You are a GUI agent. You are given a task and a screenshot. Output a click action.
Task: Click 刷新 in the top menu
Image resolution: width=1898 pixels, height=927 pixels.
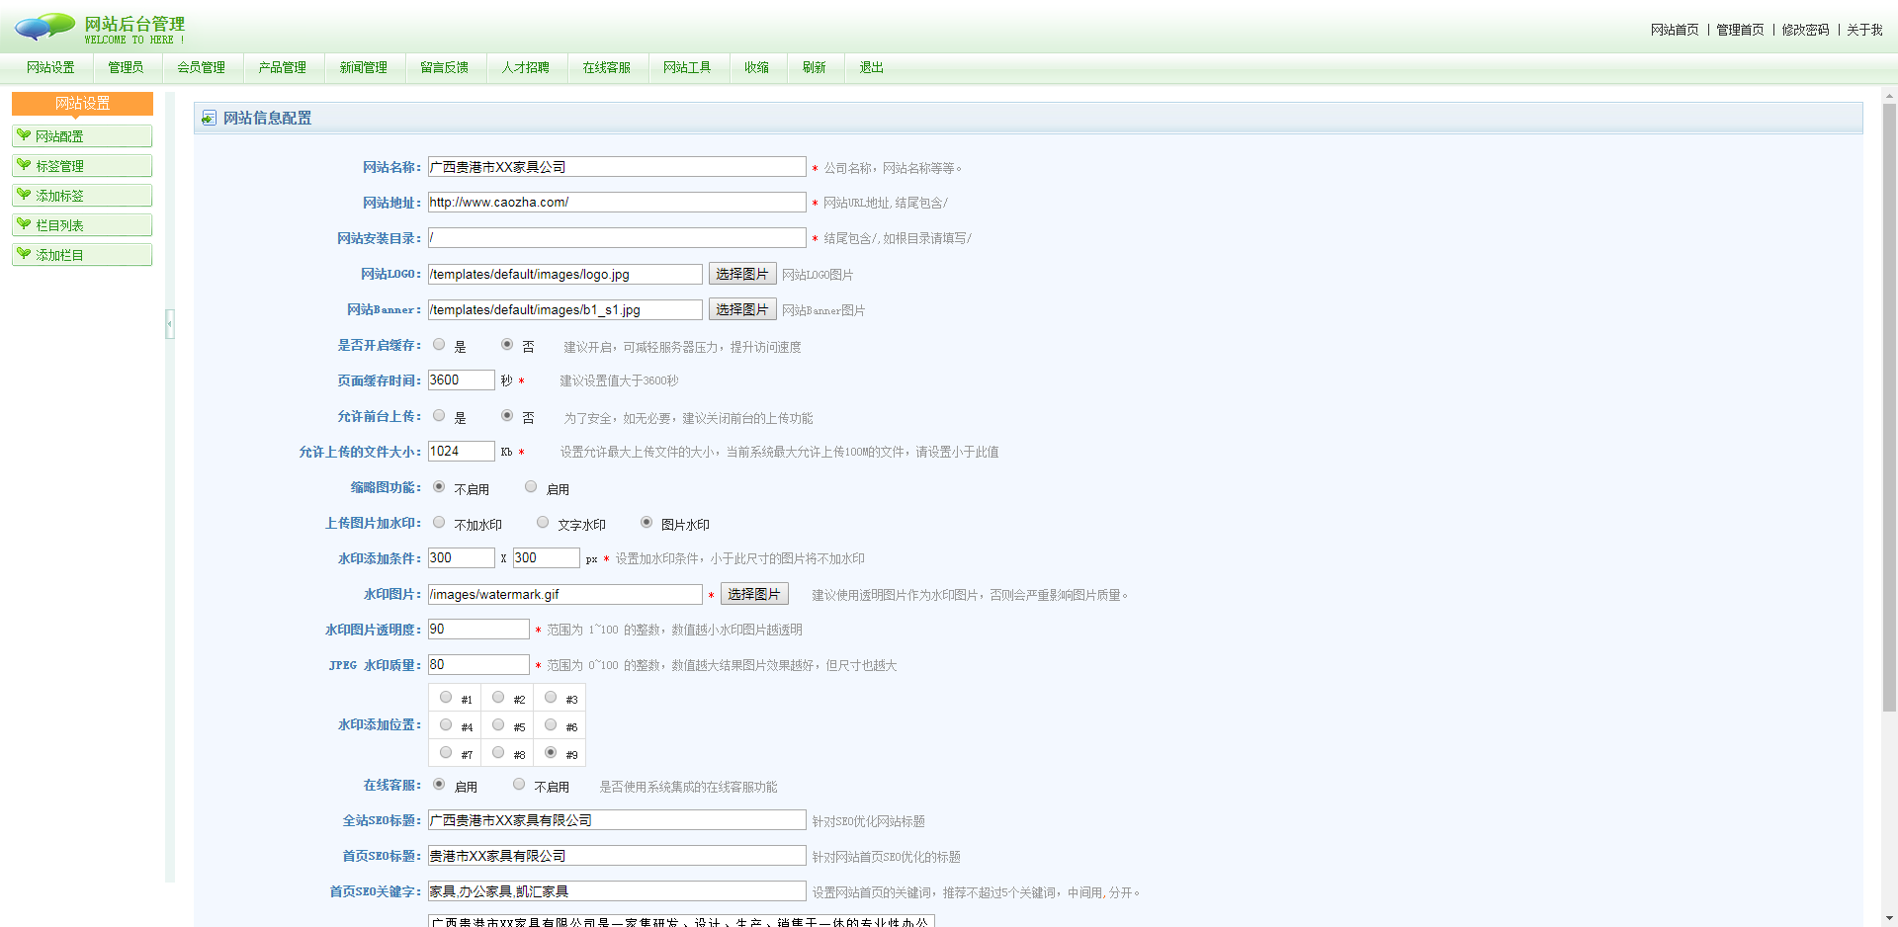815,67
